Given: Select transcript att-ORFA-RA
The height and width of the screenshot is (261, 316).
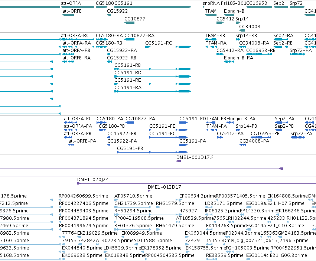Looking at the screenshot, I should coord(76,43).
